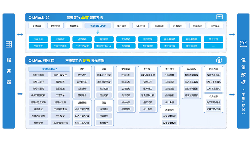252x142 pixels.
Task: Open 产品工艺配置
Action: 82,46
